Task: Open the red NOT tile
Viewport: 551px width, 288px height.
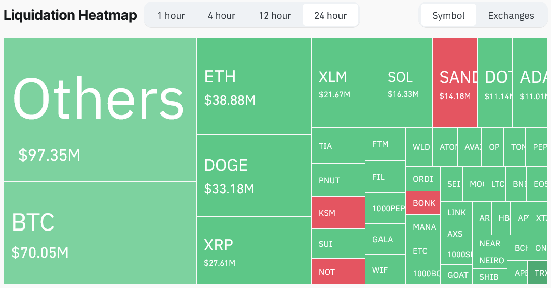Action: click(x=338, y=271)
